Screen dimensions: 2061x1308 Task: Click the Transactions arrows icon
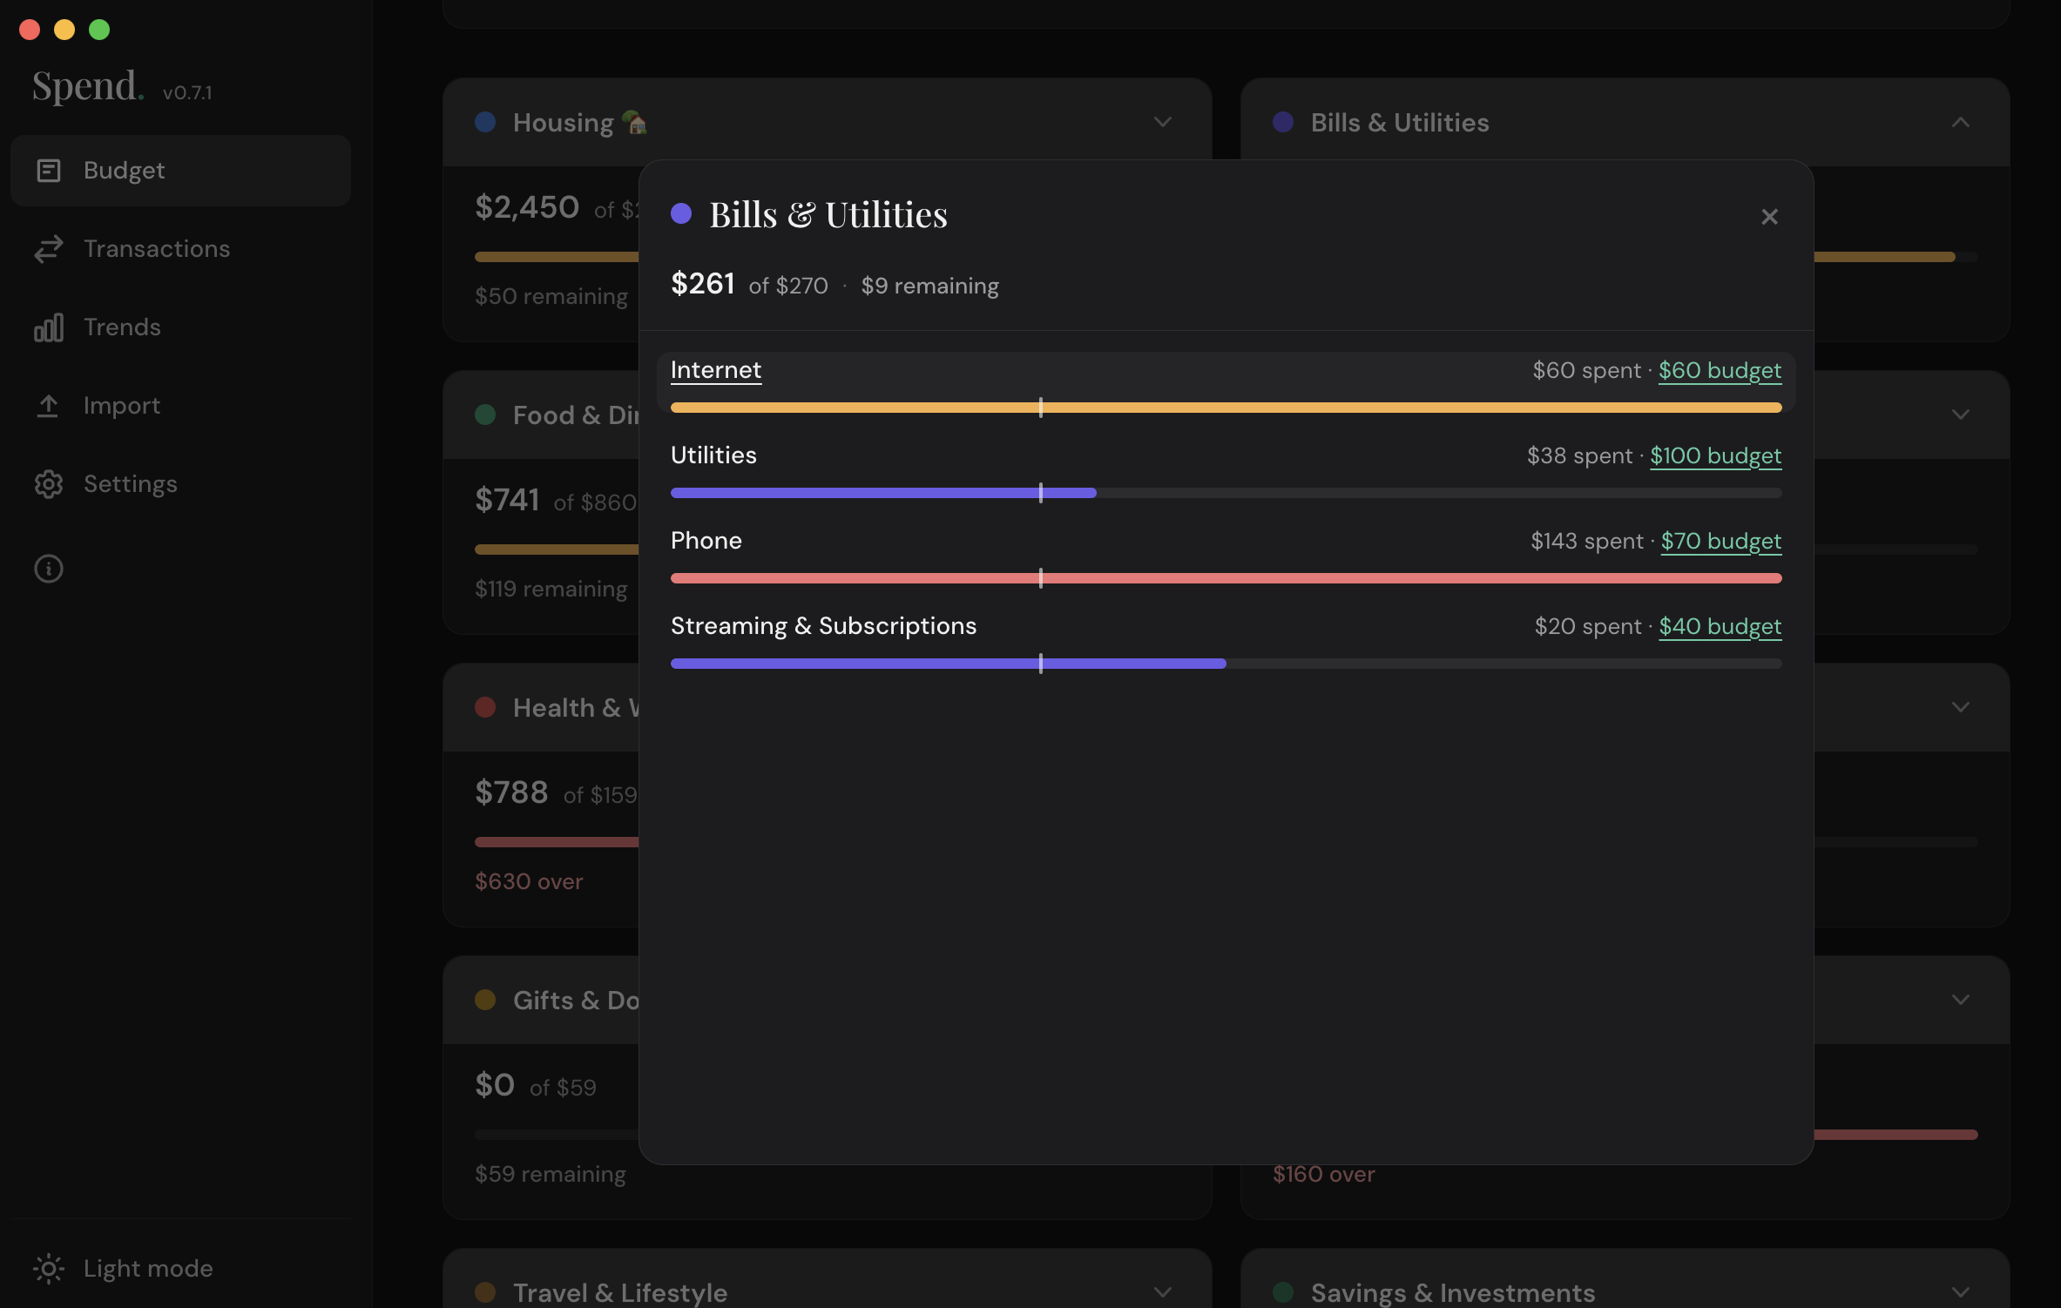point(49,249)
